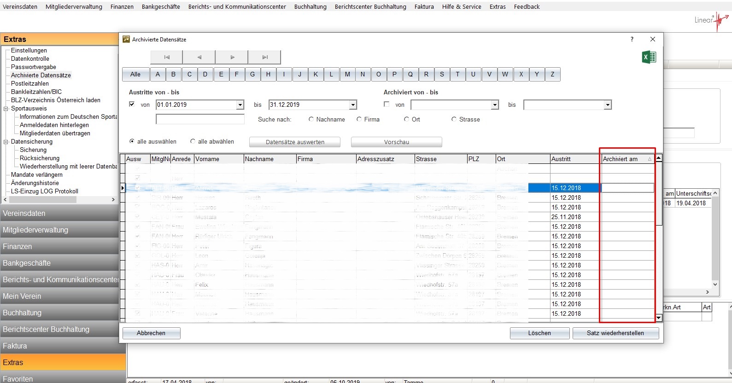
Task: Open Austritte bis date dropdown 31.12.2019
Action: tap(353, 105)
